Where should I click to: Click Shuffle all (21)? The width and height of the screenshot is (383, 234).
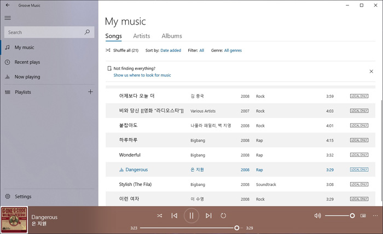pyautogui.click(x=122, y=50)
